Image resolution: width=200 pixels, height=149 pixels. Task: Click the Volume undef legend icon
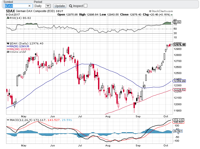tap(8, 52)
